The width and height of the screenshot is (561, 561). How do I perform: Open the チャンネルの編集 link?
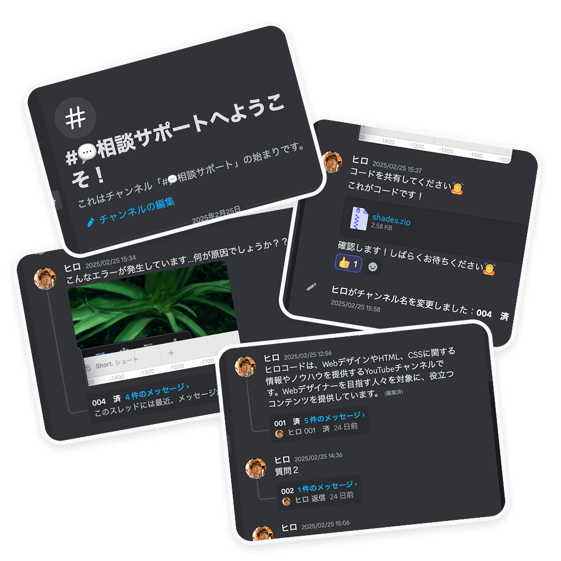click(x=136, y=211)
